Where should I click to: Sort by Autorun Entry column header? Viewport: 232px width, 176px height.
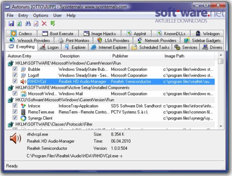click(x=32, y=56)
